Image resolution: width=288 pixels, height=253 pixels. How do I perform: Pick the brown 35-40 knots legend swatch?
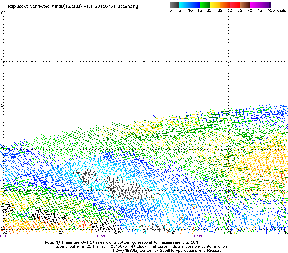pos(245,5)
